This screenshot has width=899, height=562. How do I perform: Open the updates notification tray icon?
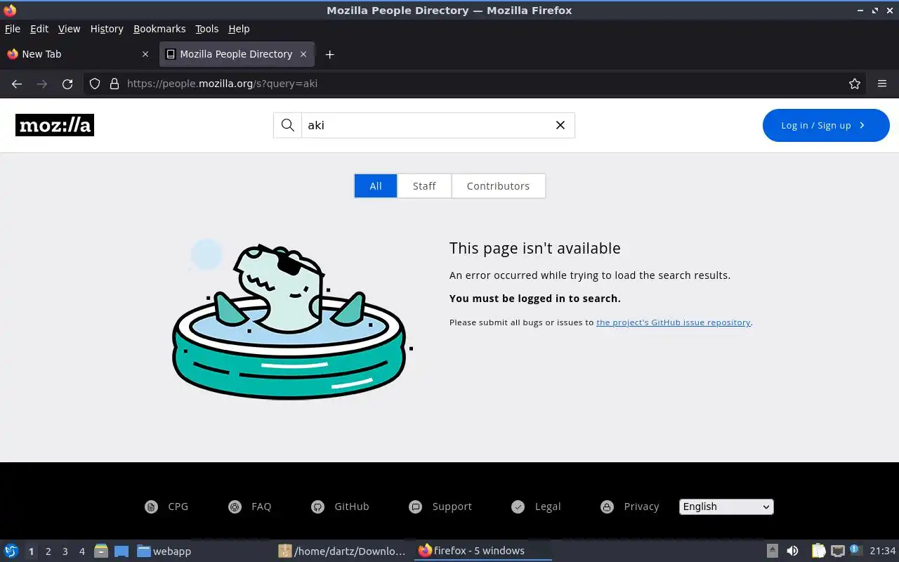[x=855, y=550]
